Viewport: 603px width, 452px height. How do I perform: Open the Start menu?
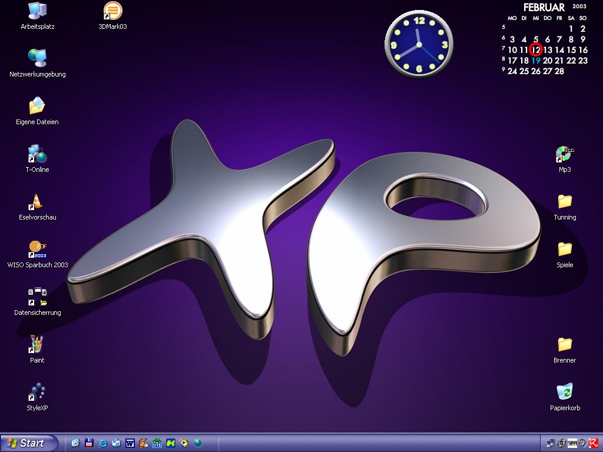click(x=29, y=443)
